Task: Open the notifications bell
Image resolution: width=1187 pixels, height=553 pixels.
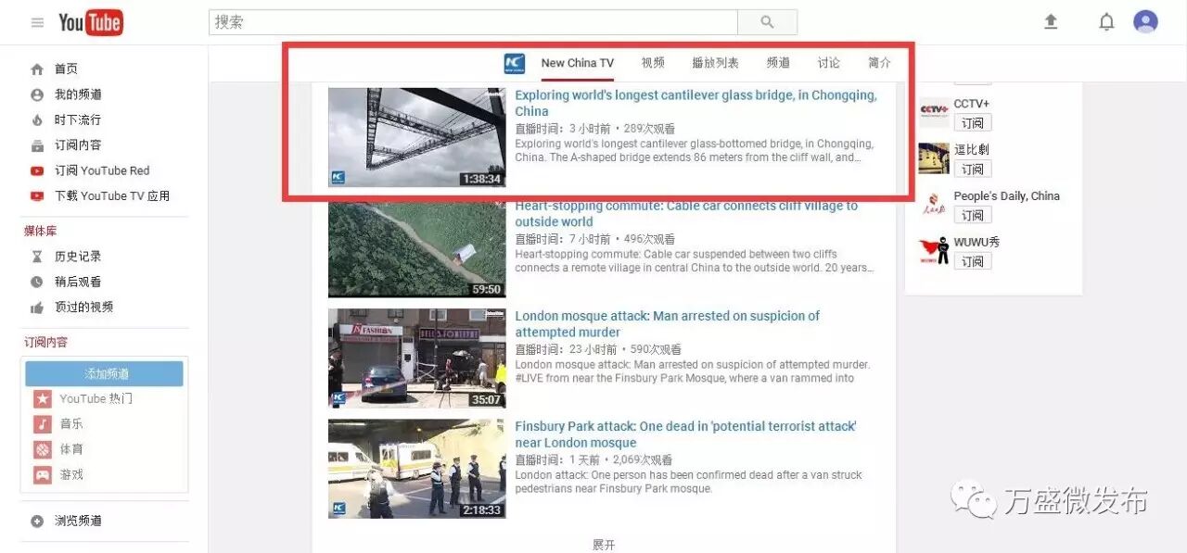Action: click(1106, 22)
